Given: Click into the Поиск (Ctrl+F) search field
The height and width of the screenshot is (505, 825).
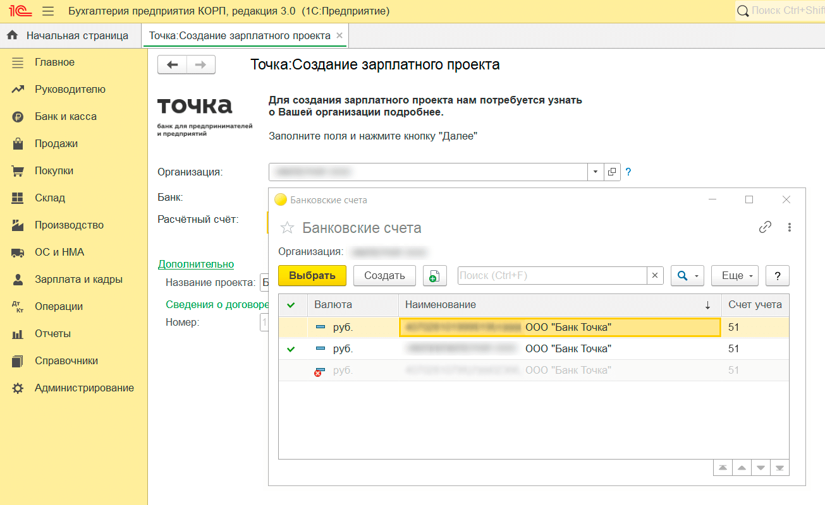Looking at the screenshot, I should tap(551, 276).
